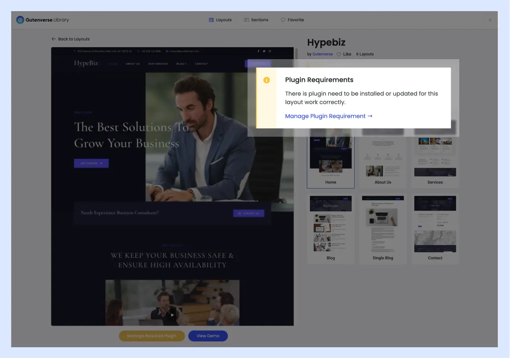This screenshot has height=358, width=510.
Task: Like the Hypebiz layout with heart icon
Action: point(339,54)
